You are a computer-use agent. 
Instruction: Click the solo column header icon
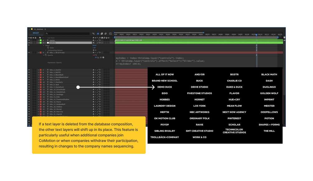tap(33, 38)
